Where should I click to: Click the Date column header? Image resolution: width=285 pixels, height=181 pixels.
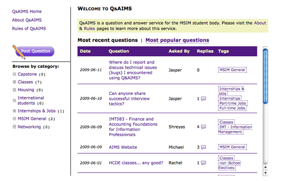click(x=85, y=51)
